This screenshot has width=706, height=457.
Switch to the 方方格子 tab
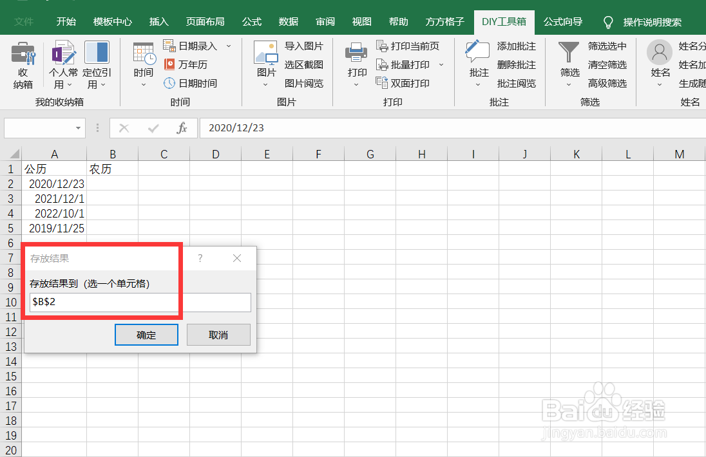click(445, 22)
